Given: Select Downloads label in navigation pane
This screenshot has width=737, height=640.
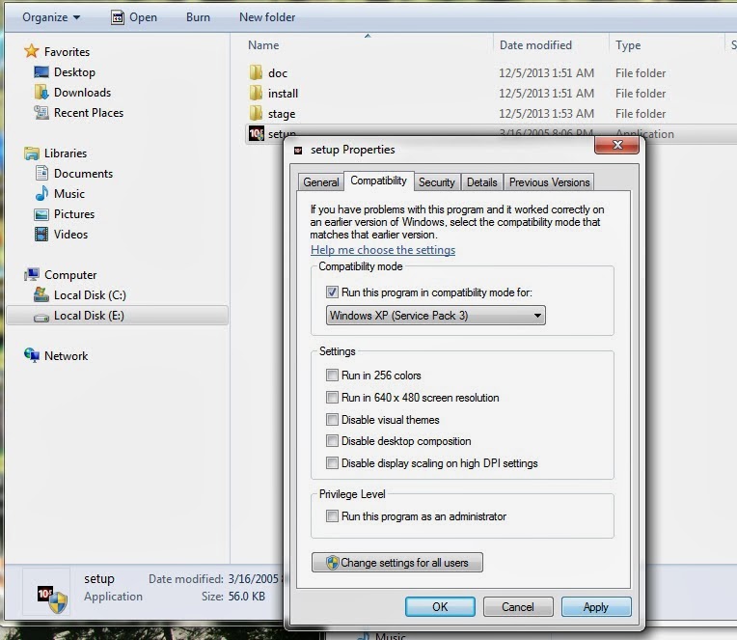Looking at the screenshot, I should click(82, 92).
